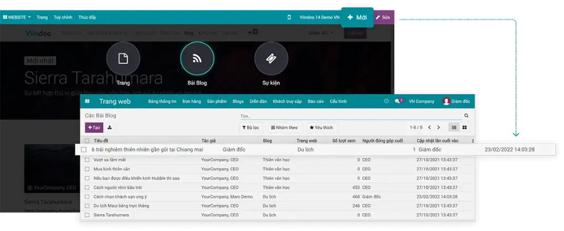This screenshot has height=231, width=564.
Task: Check the Sierra Tarahumara row checkbox
Action: click(x=87, y=215)
